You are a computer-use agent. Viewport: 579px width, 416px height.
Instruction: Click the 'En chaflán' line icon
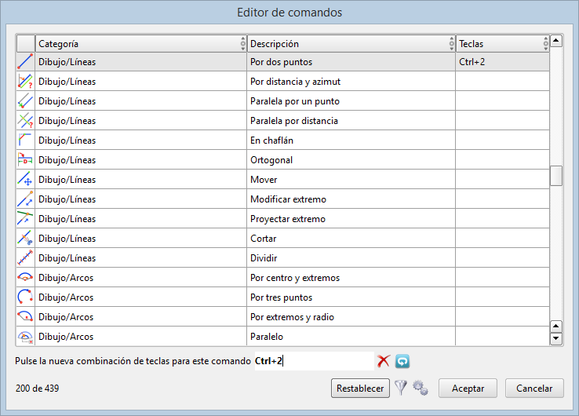[25, 140]
